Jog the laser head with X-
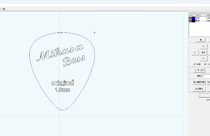Viewport: 210px width, 136px height. [195, 53]
